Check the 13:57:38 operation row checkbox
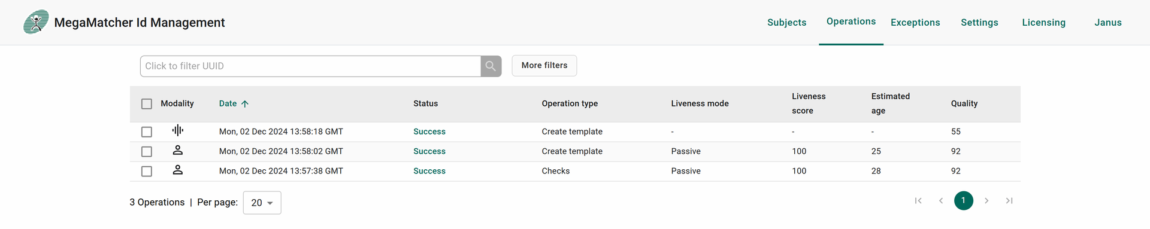This screenshot has width=1150, height=229. tap(147, 171)
